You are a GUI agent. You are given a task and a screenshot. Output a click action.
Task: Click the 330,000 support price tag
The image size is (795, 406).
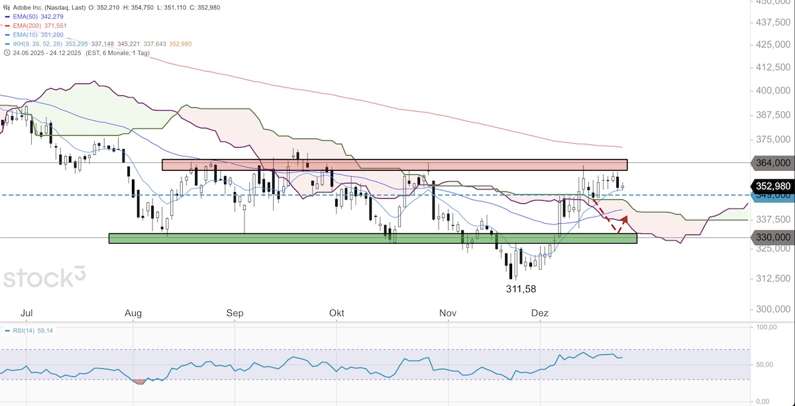(x=772, y=237)
